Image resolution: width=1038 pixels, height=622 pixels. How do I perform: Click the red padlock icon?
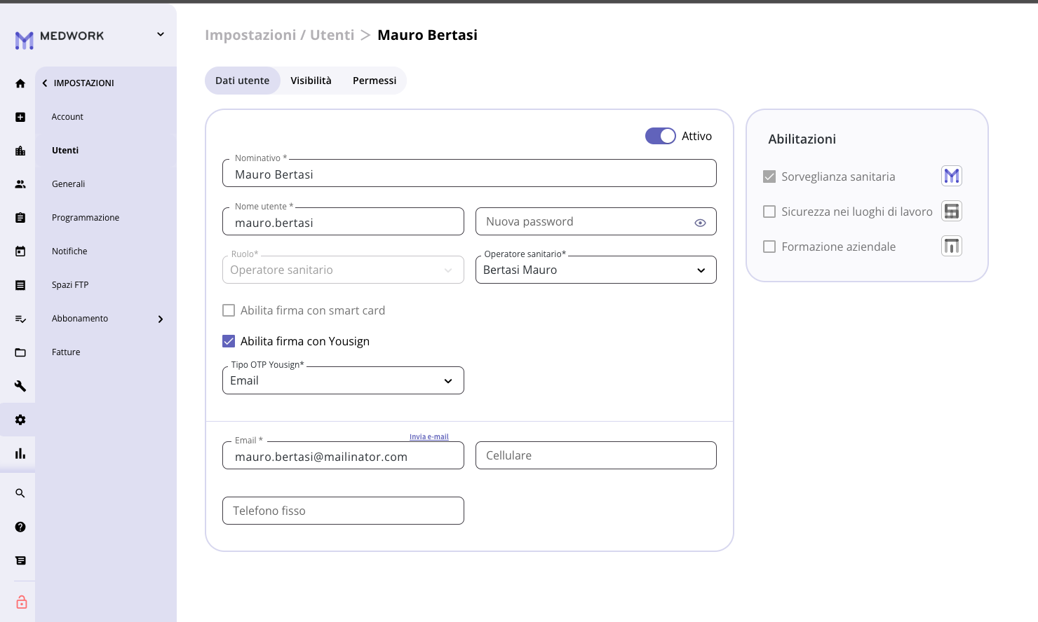coord(22,602)
